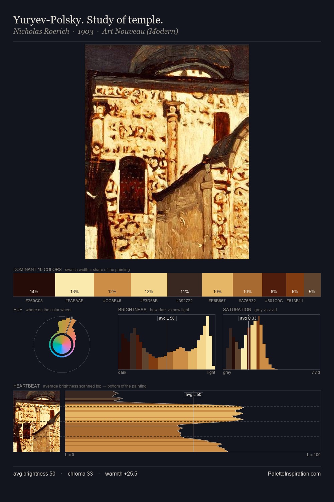Screen dimensions: 334x502
Task: Click the "vivid" axis label under Saturation
Action: coord(316,372)
